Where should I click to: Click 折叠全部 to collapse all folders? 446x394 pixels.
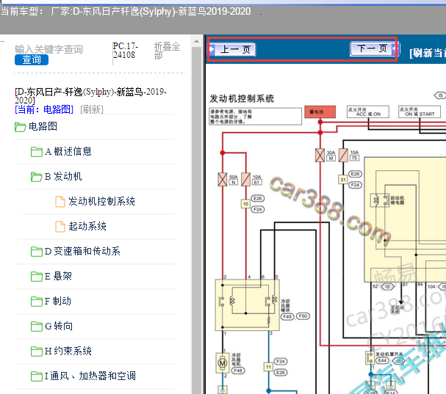167,51
